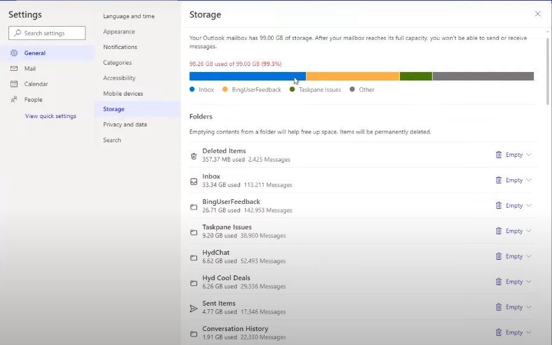Open the Privacy and data settings
552x345 pixels.
125,125
